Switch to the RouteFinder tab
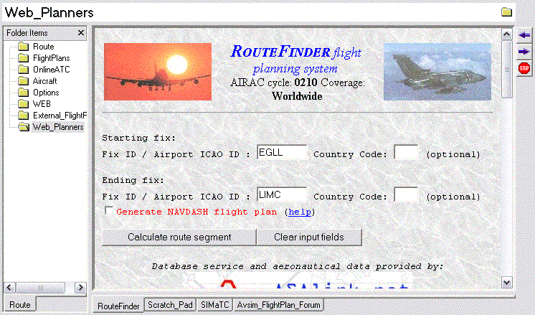Viewport: 535px width, 315px height. (x=118, y=306)
